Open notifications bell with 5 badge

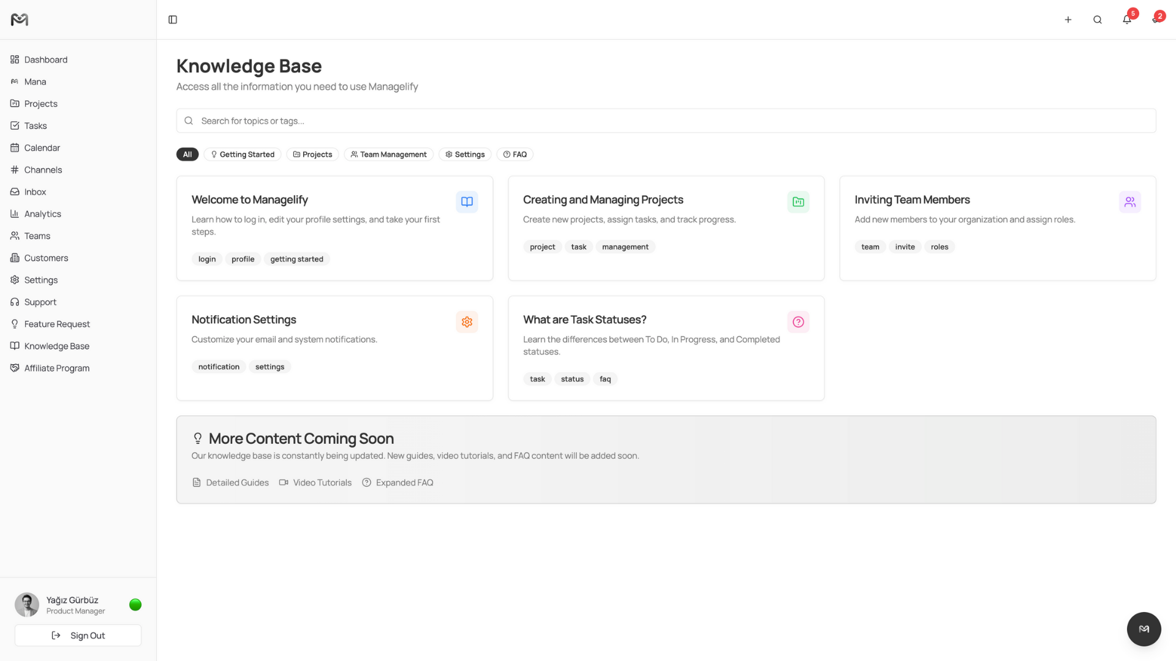[1126, 20]
